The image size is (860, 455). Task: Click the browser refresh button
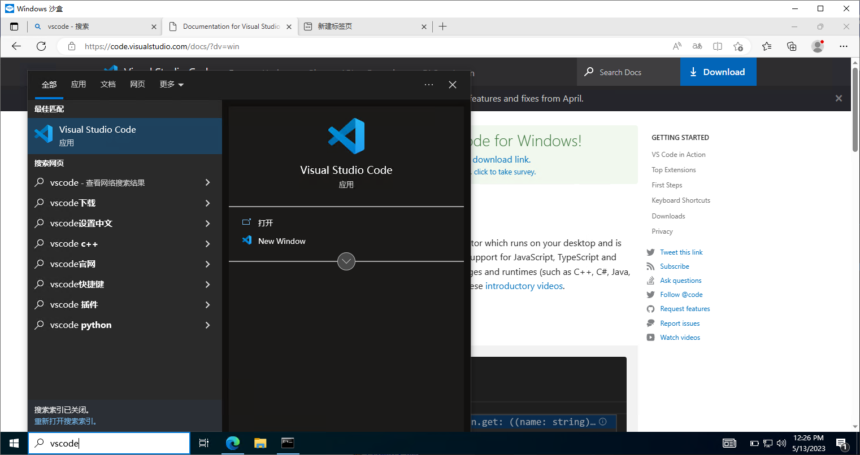[x=41, y=46]
